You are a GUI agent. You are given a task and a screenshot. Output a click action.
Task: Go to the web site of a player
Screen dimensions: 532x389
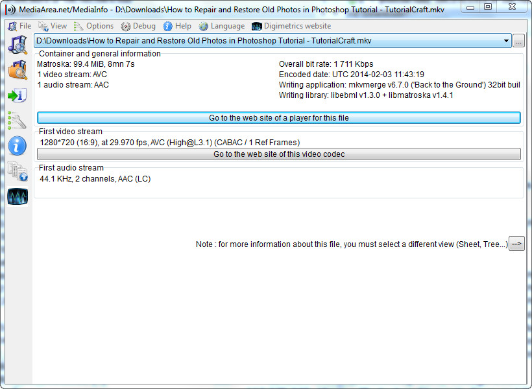pyautogui.click(x=279, y=118)
